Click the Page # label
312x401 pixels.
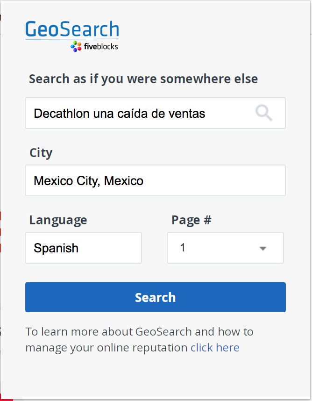(191, 220)
